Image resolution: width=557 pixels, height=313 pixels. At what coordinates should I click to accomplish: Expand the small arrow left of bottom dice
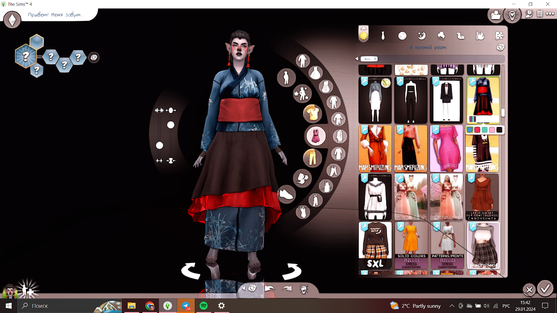pos(243,288)
